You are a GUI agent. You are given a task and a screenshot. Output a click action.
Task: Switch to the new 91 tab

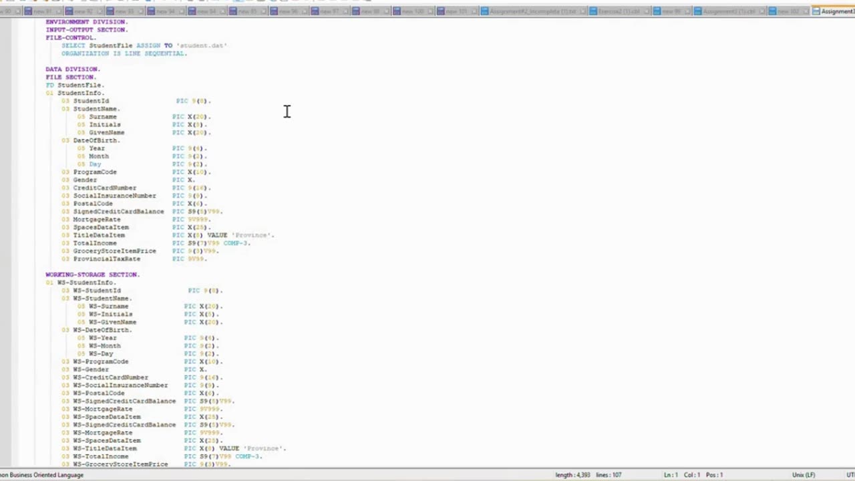click(43, 11)
